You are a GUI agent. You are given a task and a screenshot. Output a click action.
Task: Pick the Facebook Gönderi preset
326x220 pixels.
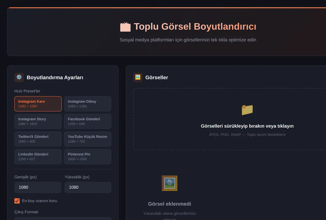[87, 121]
